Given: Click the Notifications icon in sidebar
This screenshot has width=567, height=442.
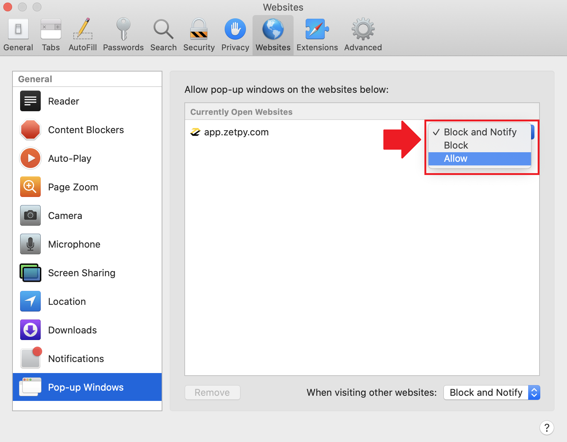Looking at the screenshot, I should pos(31,357).
